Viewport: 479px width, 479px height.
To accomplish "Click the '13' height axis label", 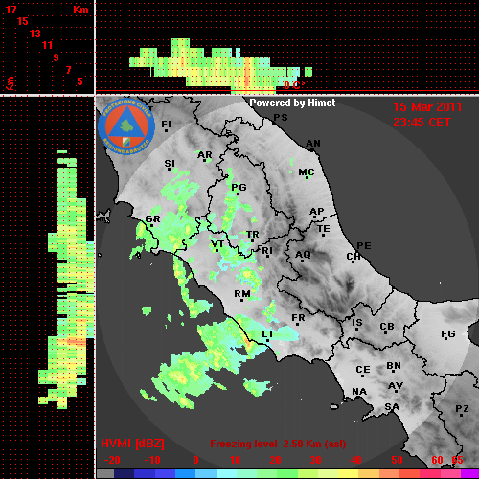I will pyautogui.click(x=35, y=34).
